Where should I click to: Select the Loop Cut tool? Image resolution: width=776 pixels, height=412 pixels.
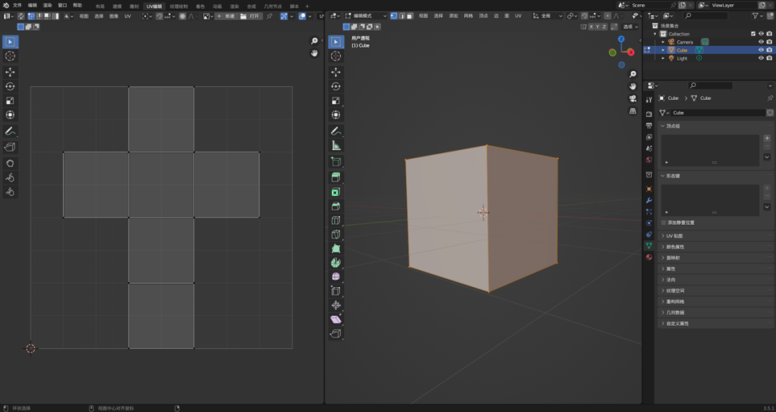click(x=336, y=220)
